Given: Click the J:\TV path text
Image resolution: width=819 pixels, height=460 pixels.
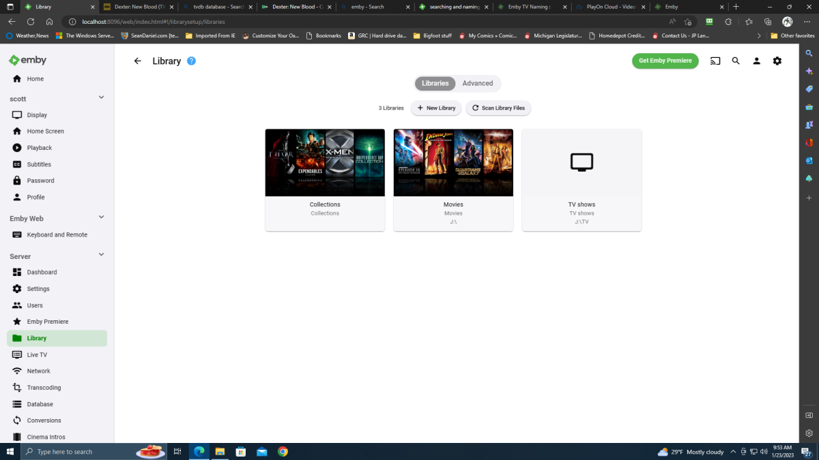Looking at the screenshot, I should pyautogui.click(x=581, y=222).
